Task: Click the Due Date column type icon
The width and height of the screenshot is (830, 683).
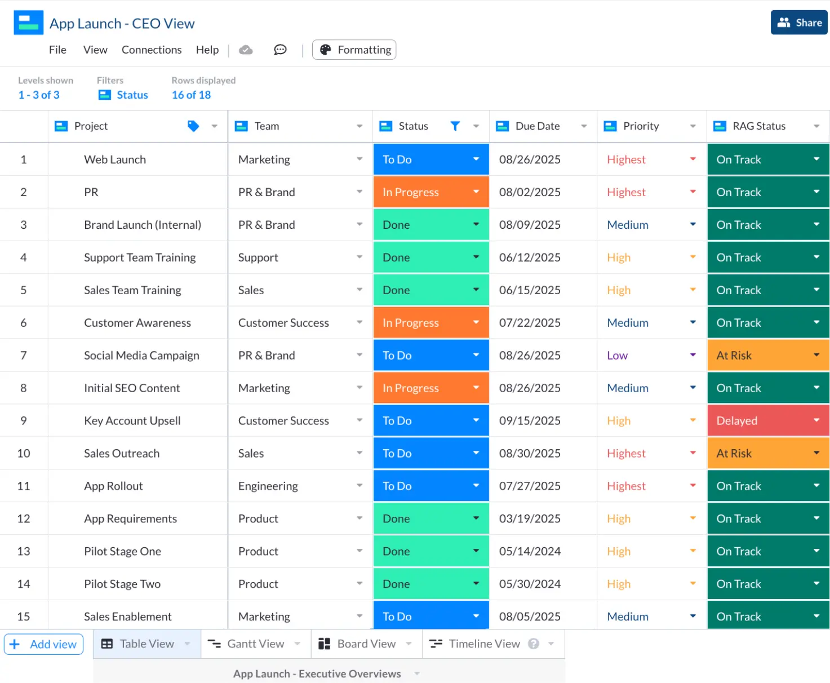Action: [502, 126]
